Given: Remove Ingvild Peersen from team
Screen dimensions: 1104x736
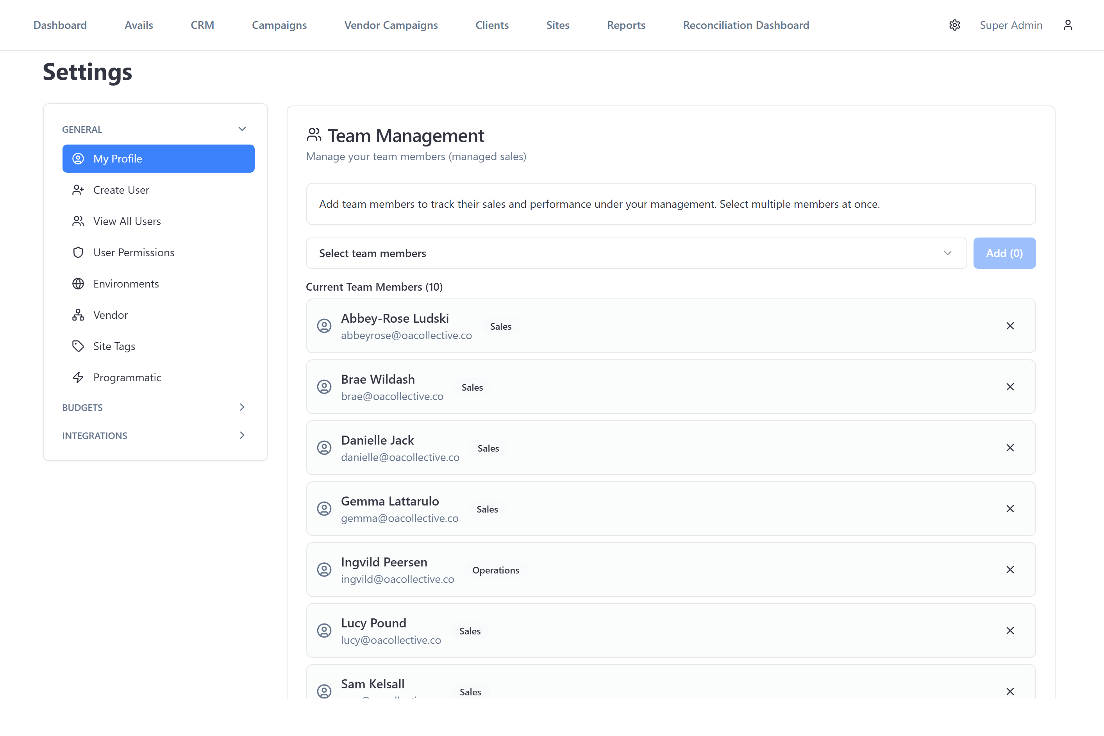Looking at the screenshot, I should pos(1009,569).
